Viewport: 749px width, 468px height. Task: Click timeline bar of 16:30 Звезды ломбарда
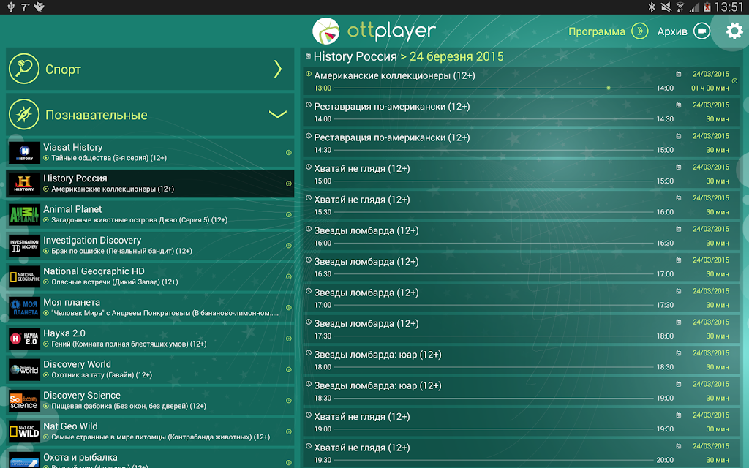click(494, 274)
